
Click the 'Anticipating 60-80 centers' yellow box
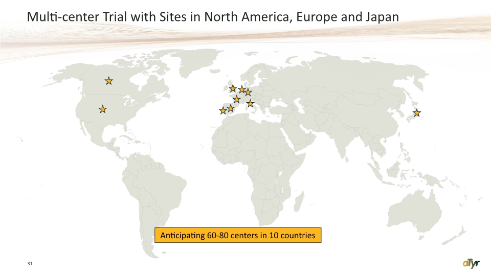(238, 235)
